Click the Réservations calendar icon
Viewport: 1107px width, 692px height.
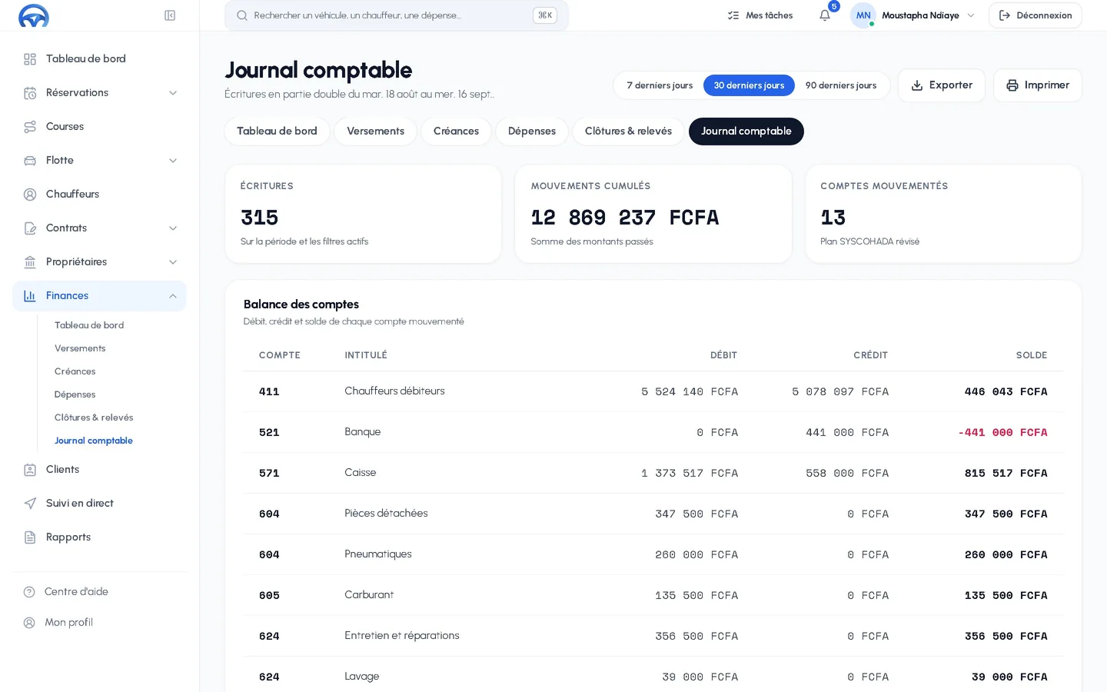coord(30,93)
